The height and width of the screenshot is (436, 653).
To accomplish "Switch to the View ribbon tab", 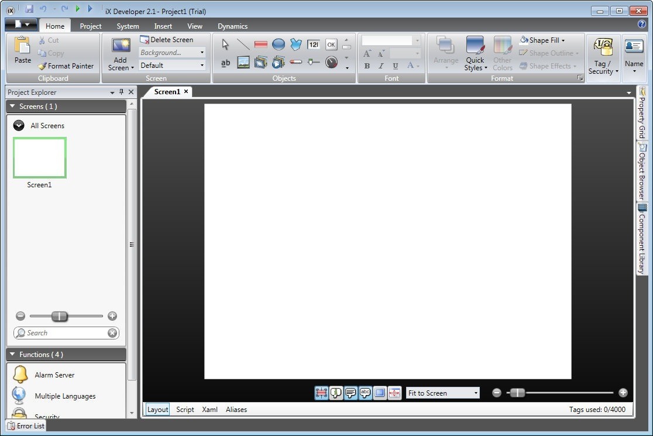I will tap(194, 26).
